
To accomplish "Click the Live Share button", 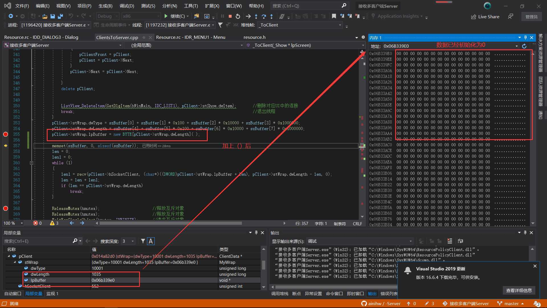I will pyautogui.click(x=485, y=17).
